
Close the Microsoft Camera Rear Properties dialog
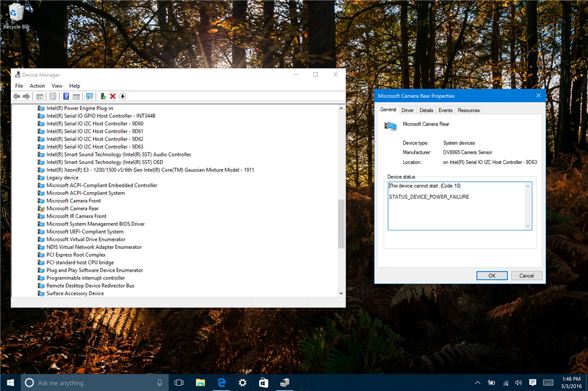click(539, 96)
